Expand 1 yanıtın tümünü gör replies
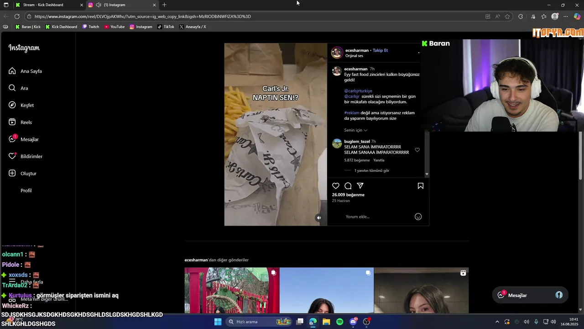This screenshot has height=329, width=584. click(372, 170)
